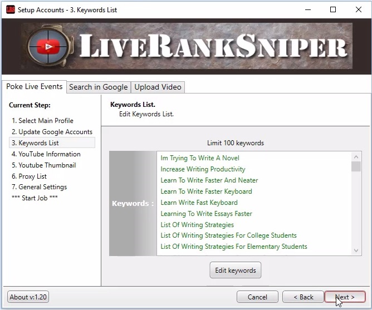Select keyword List Of Writing Strategies For College Students
This screenshot has width=372, height=310.
[x=228, y=235]
